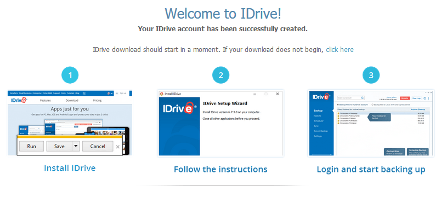Select 'Backup files to Local, Wi-Fi' radio
The image size is (441, 197).
click(x=372, y=105)
